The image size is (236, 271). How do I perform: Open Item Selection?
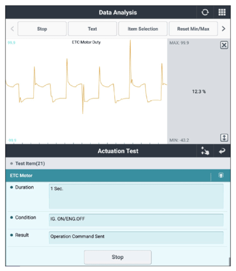[x=143, y=29]
